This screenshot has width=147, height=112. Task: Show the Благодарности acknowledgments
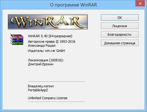click(120, 34)
